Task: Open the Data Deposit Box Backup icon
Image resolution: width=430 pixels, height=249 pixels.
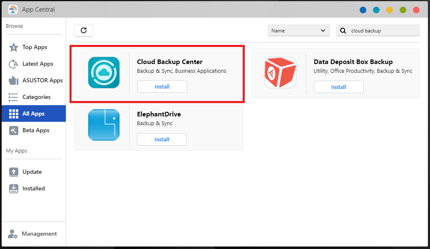Action: (280, 73)
